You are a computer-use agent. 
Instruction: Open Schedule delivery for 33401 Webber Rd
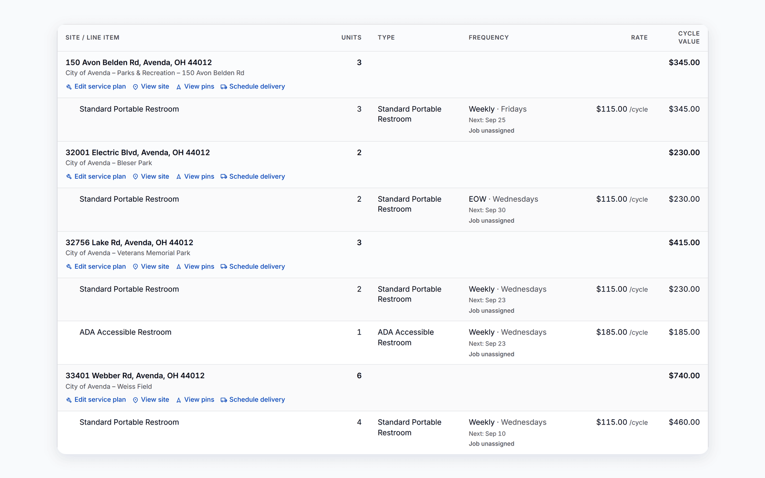[252, 400]
